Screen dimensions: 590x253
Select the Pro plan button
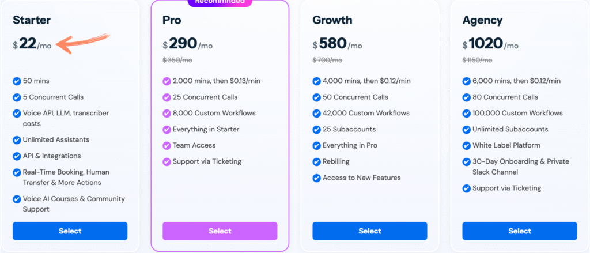220,231
